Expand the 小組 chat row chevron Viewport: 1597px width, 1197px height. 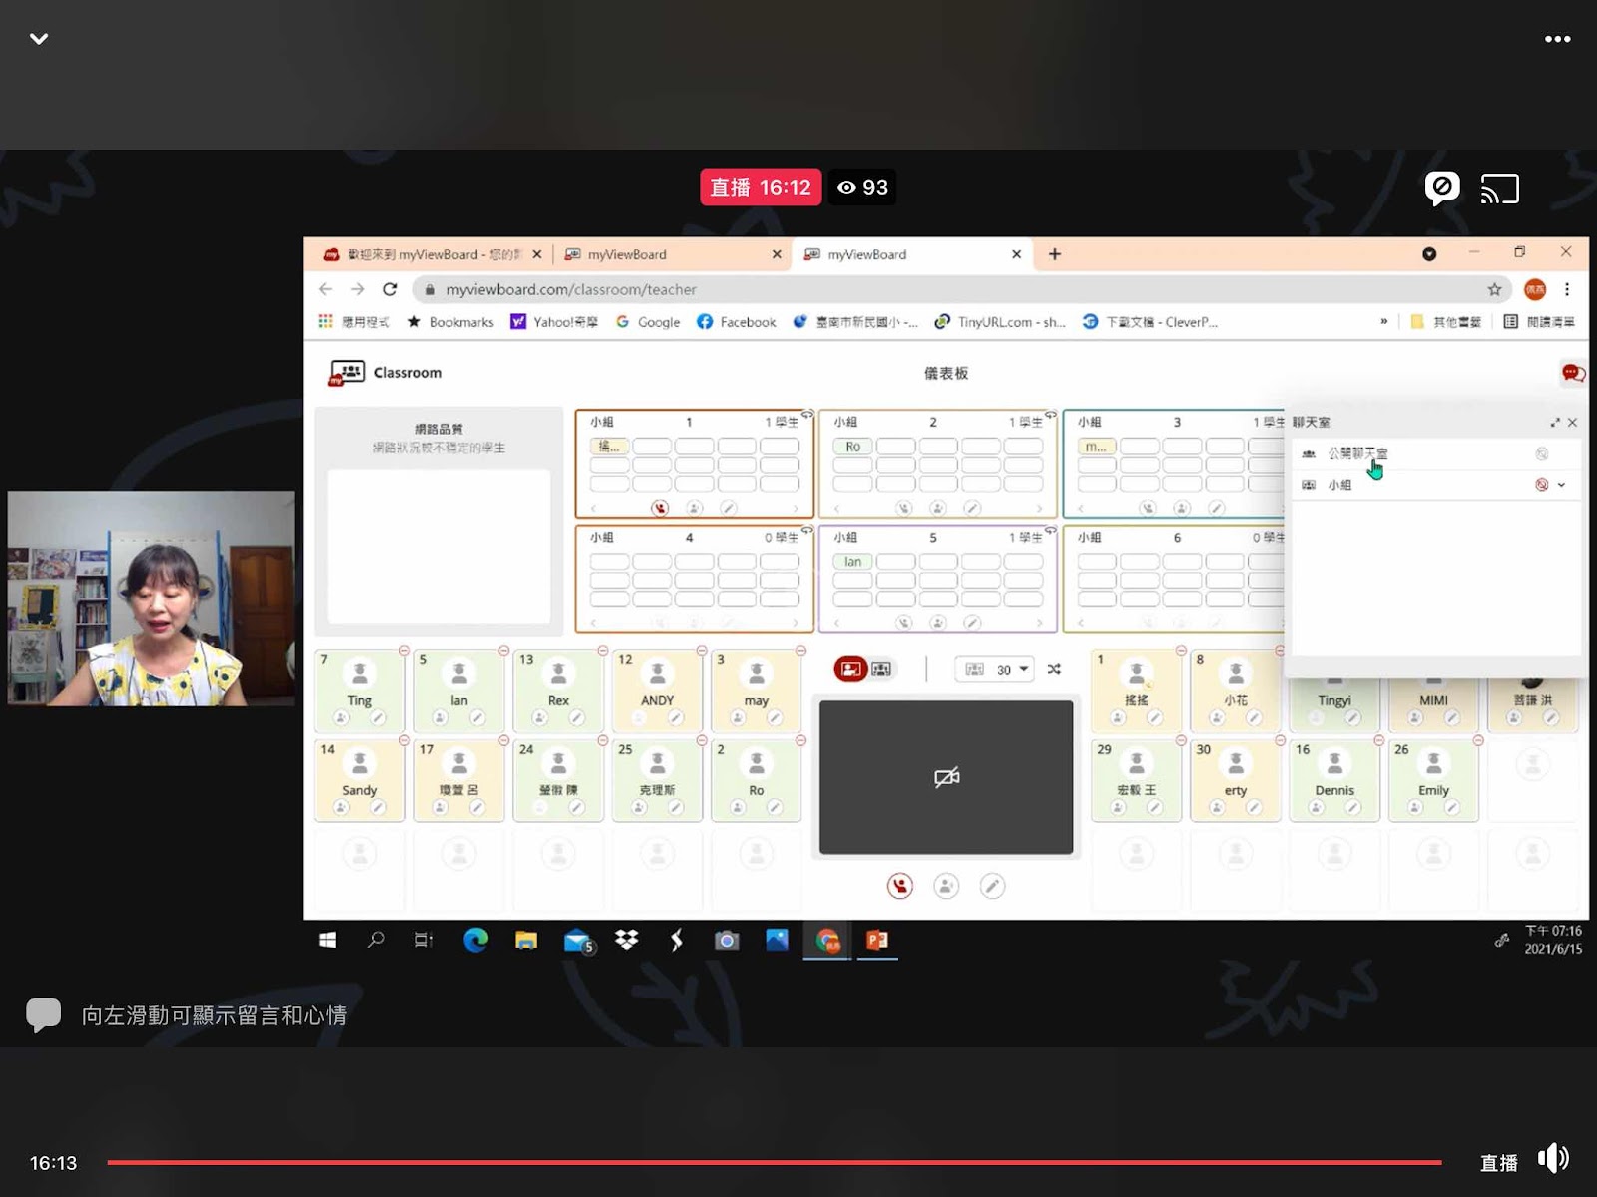pos(1562,485)
